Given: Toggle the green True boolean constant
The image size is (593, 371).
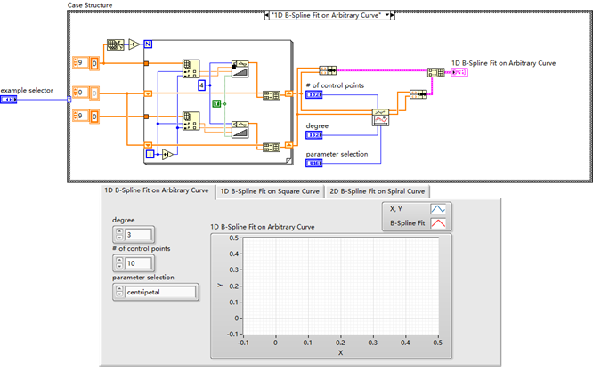Looking at the screenshot, I should (215, 104).
